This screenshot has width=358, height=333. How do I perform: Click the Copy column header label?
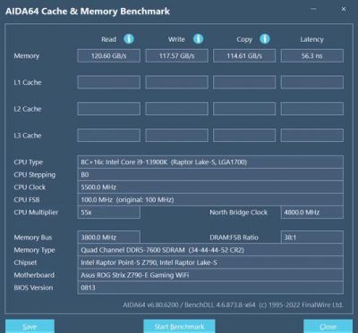[244, 39]
